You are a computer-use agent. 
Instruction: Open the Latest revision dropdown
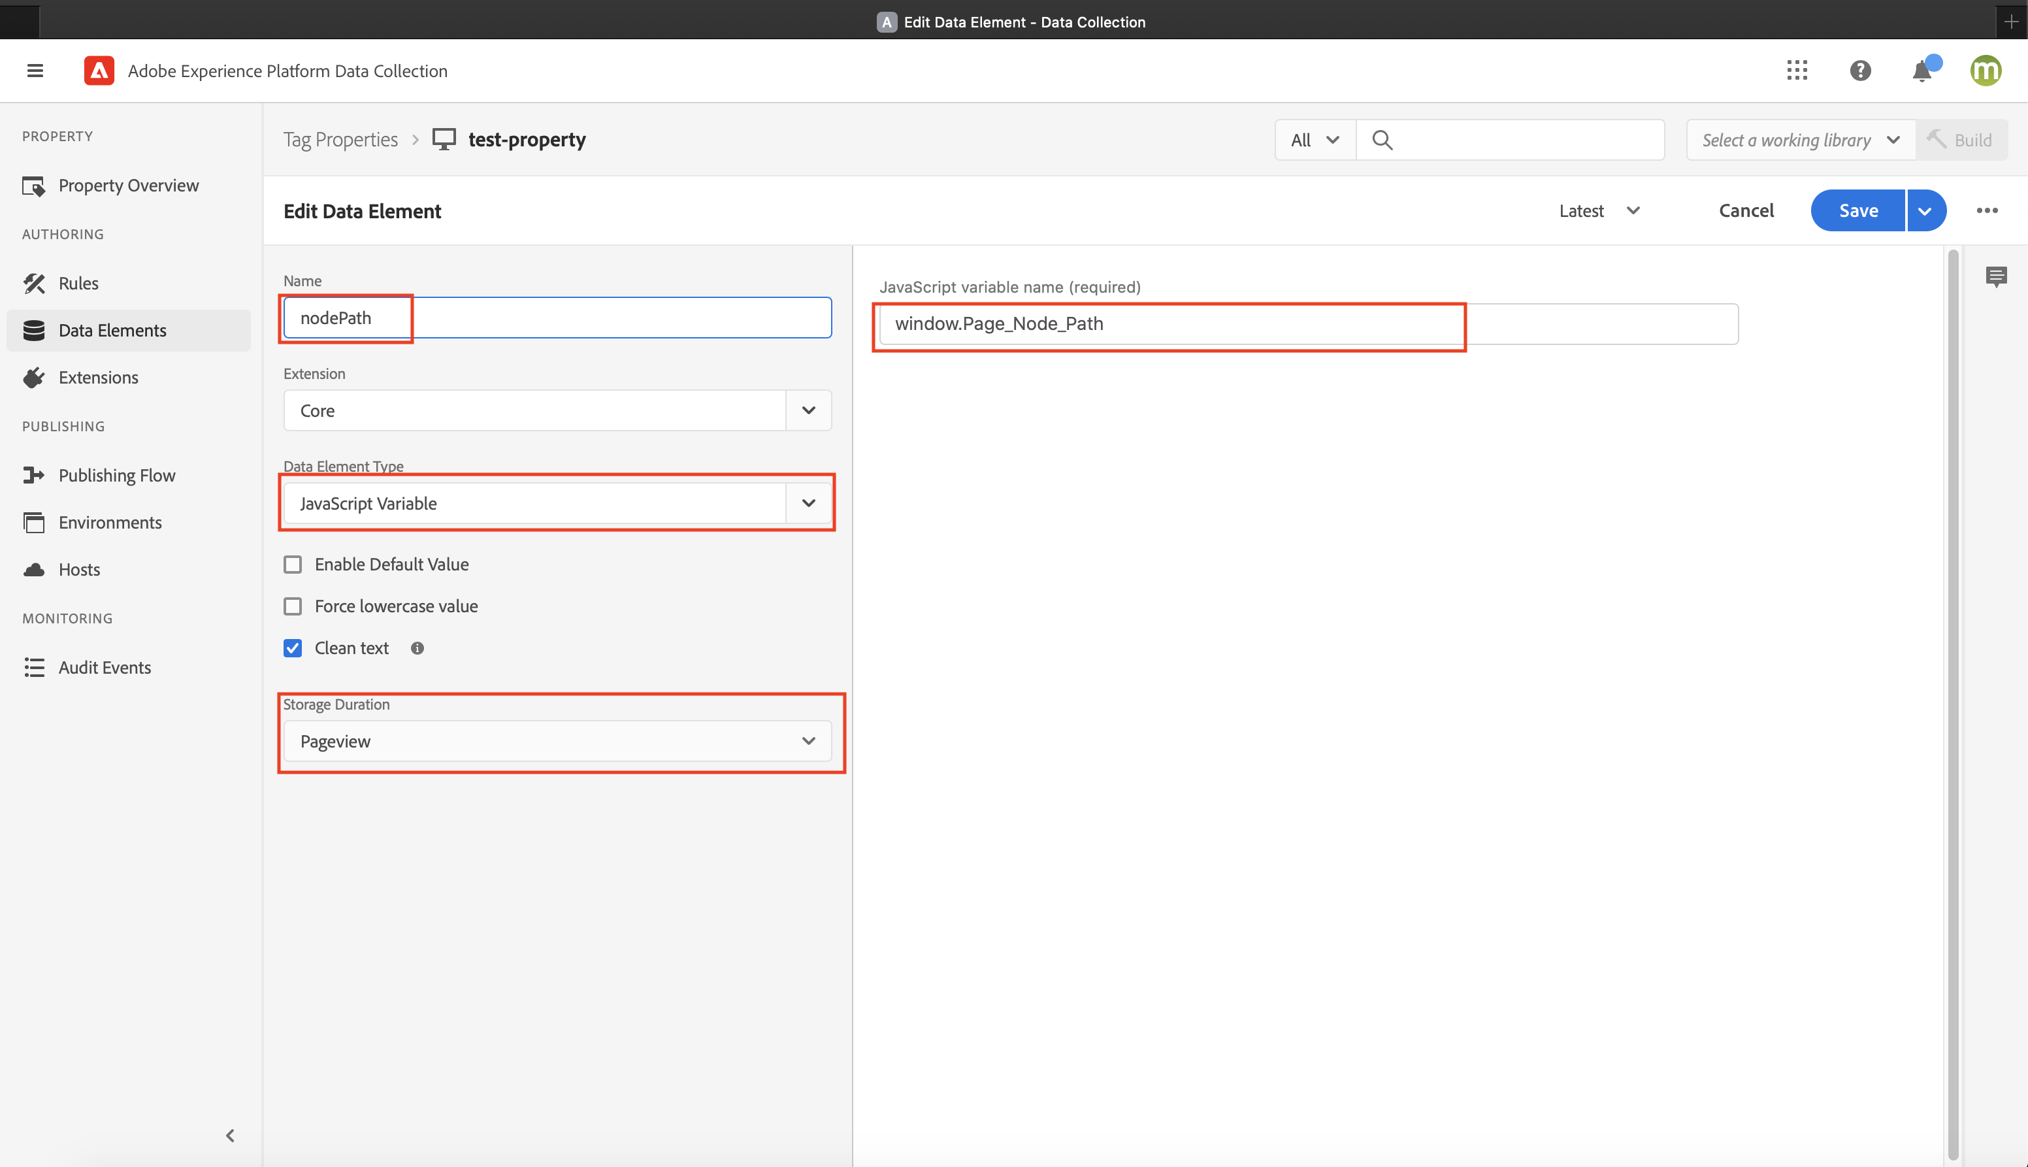[x=1599, y=211]
